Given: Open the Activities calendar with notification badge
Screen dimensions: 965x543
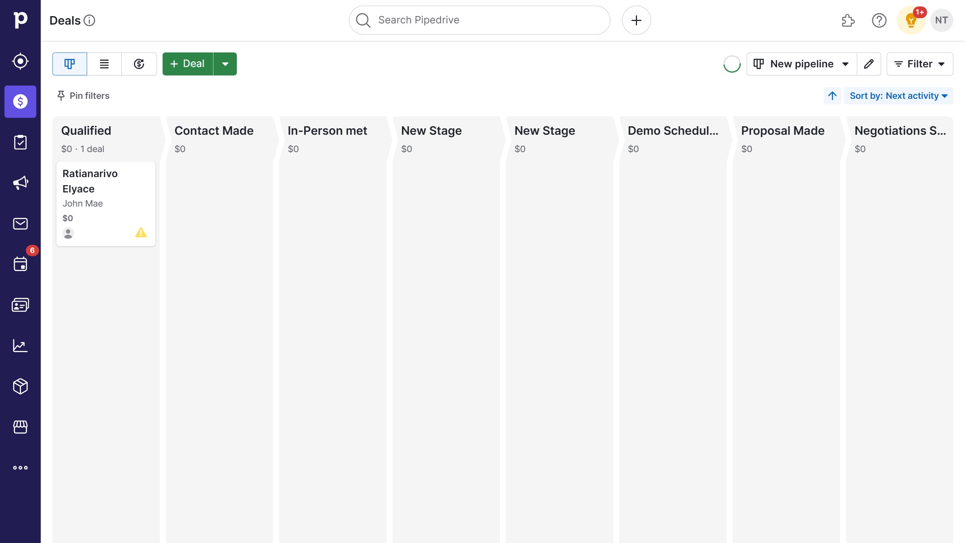Looking at the screenshot, I should tap(20, 263).
